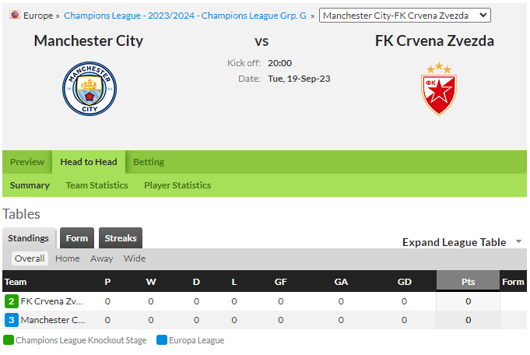
Task: Select the Head to Head tab
Action: (89, 162)
